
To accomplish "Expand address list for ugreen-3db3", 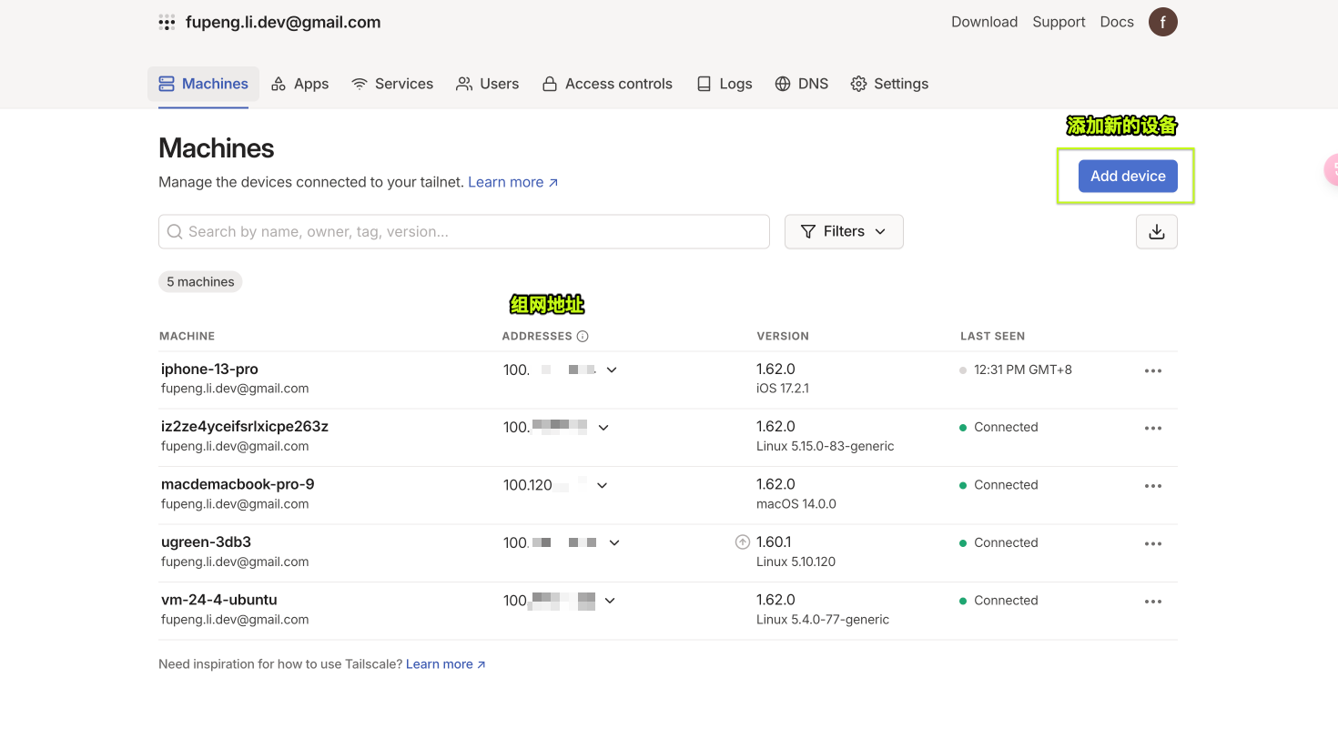I will coord(614,542).
